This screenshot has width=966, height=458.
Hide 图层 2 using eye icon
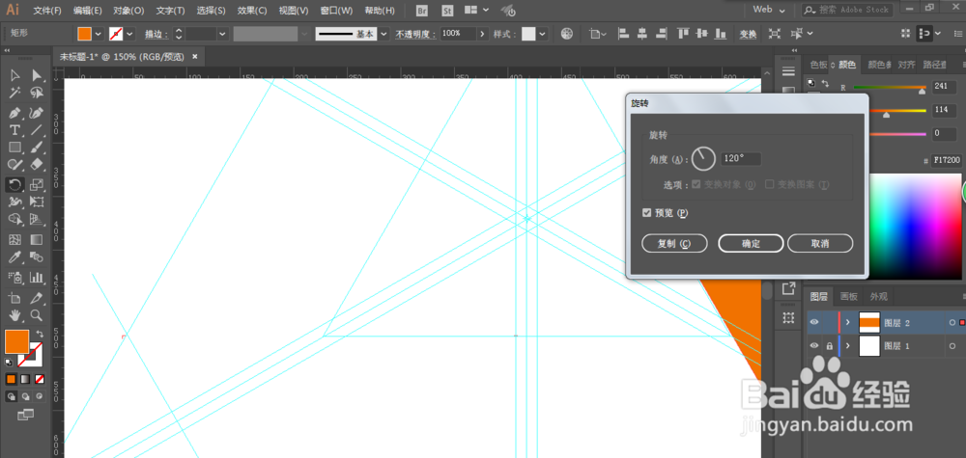[814, 322]
